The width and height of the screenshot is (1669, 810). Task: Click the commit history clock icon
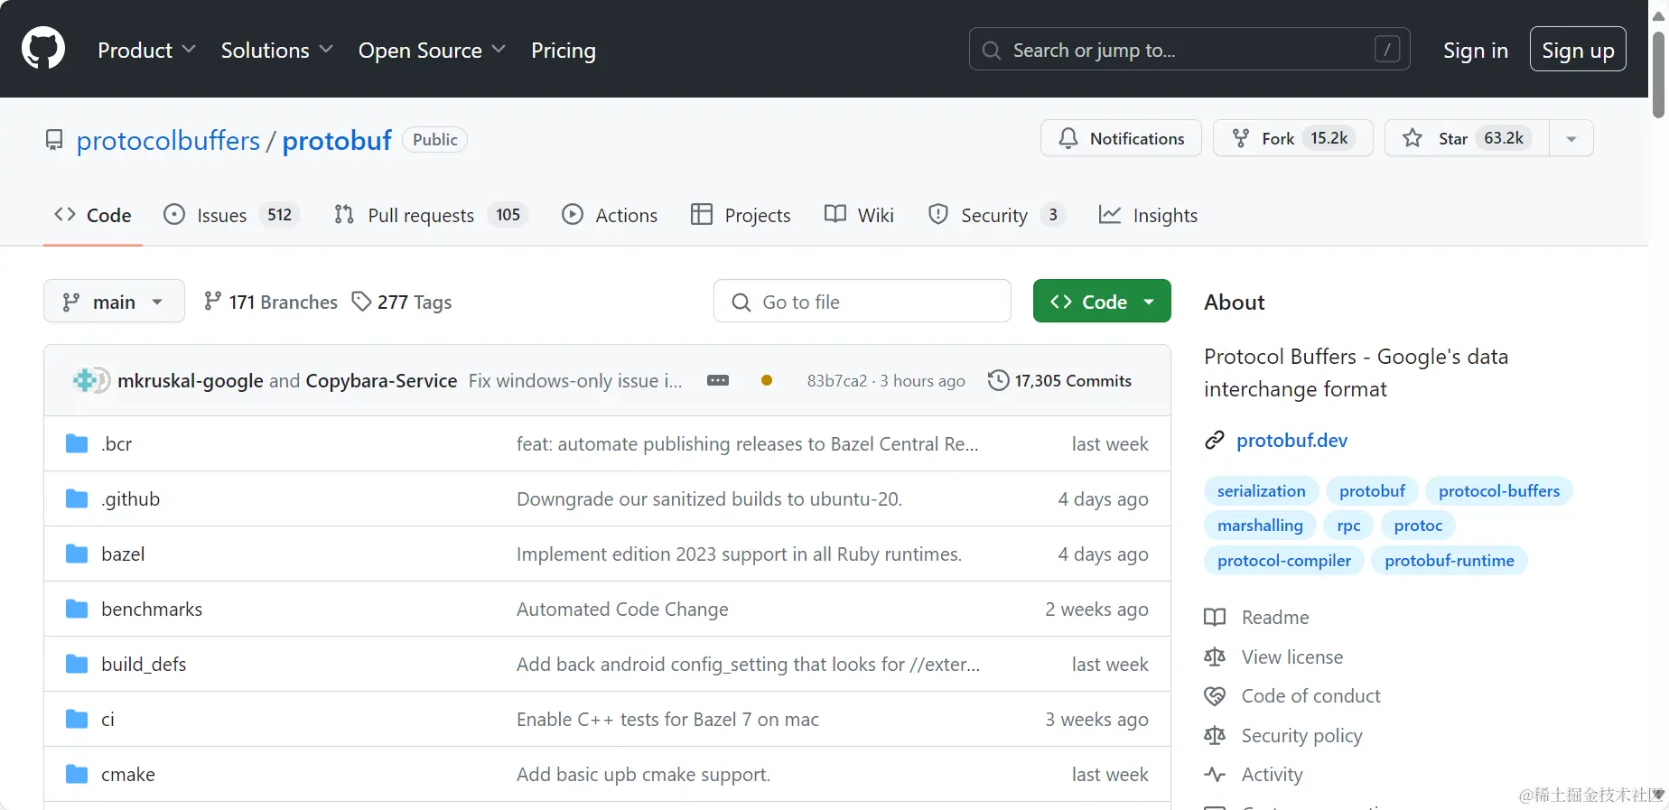[998, 380]
